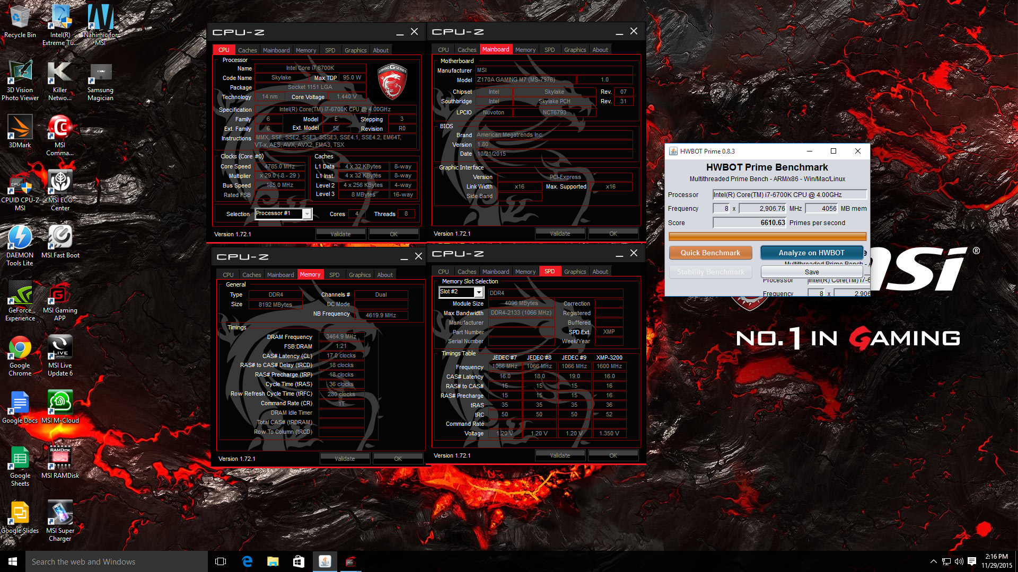The width and height of the screenshot is (1018, 572).
Task: Open MSI Live Update 6 icon
Action: (60, 355)
